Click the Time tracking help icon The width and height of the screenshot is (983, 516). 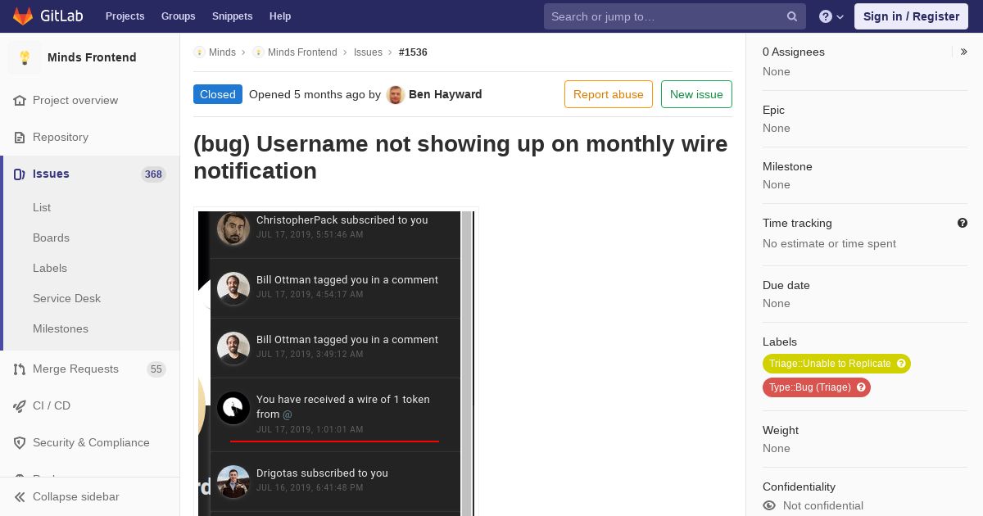[x=963, y=223]
